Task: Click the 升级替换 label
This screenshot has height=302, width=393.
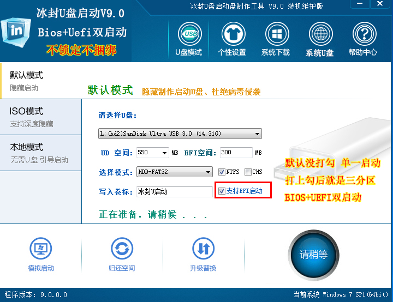Action: click(x=203, y=268)
